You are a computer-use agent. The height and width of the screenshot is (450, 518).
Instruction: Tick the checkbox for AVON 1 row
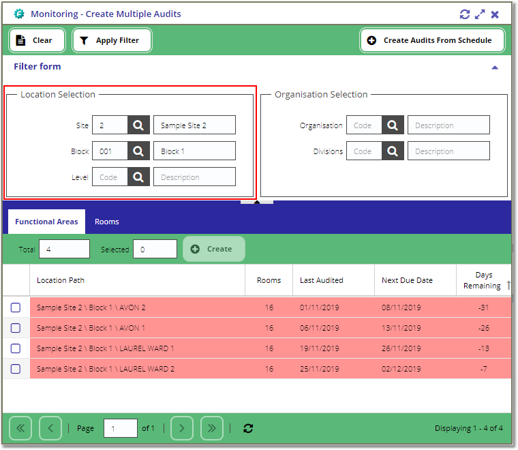pyautogui.click(x=16, y=328)
